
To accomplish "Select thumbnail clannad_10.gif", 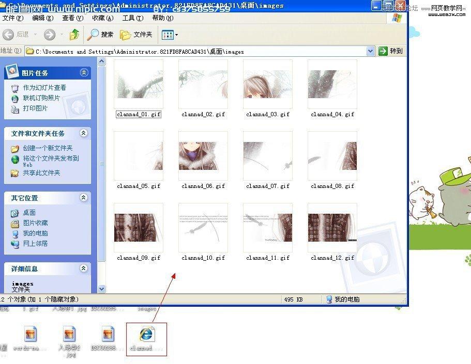I will click(x=203, y=228).
